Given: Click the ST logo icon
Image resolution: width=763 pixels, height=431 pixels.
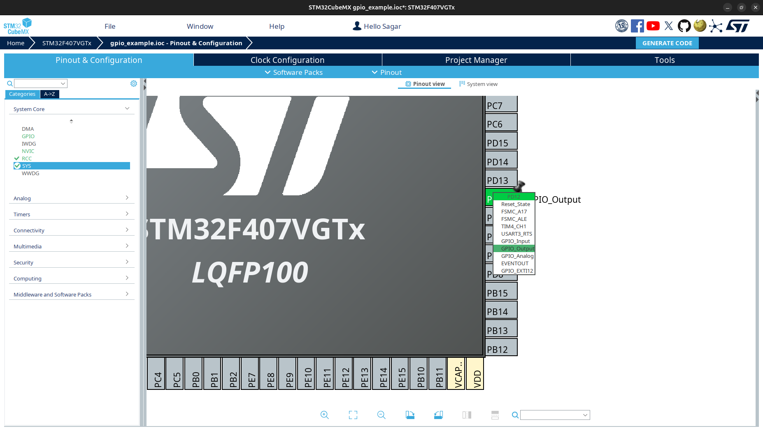Looking at the screenshot, I should (x=738, y=26).
